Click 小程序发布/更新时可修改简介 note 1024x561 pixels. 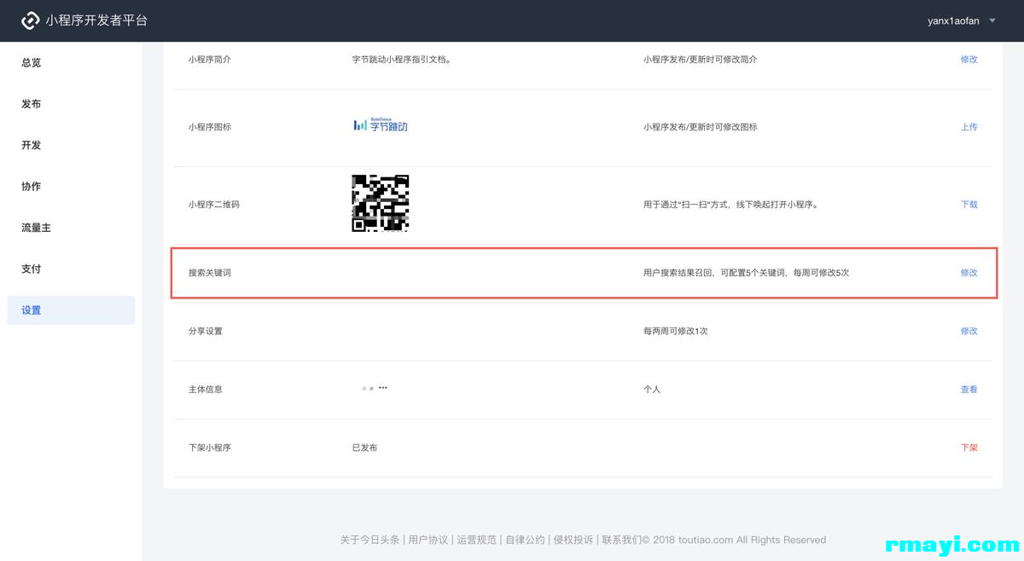click(700, 60)
